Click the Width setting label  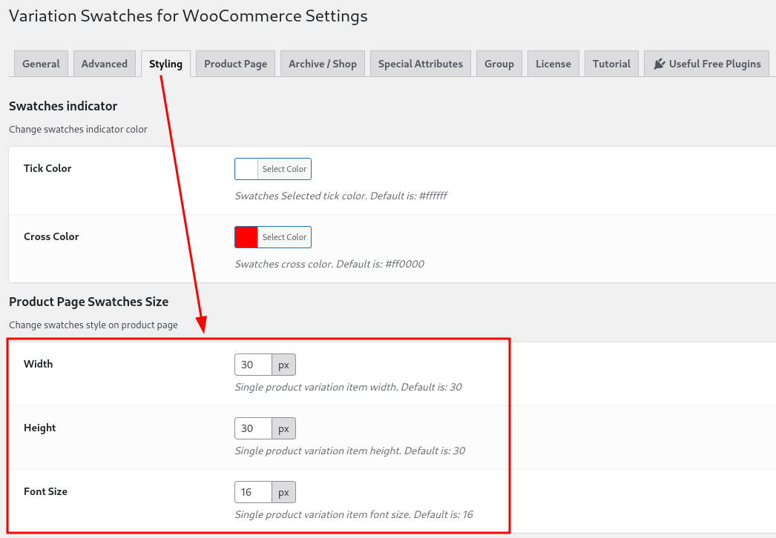[38, 364]
